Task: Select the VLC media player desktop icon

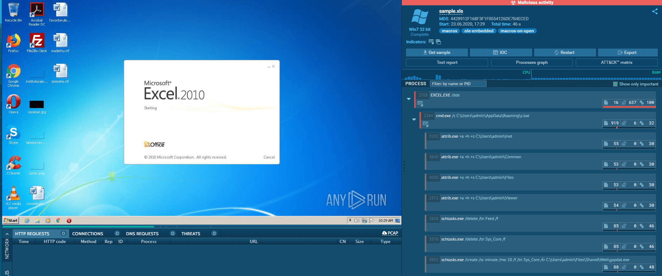Action: (13, 198)
